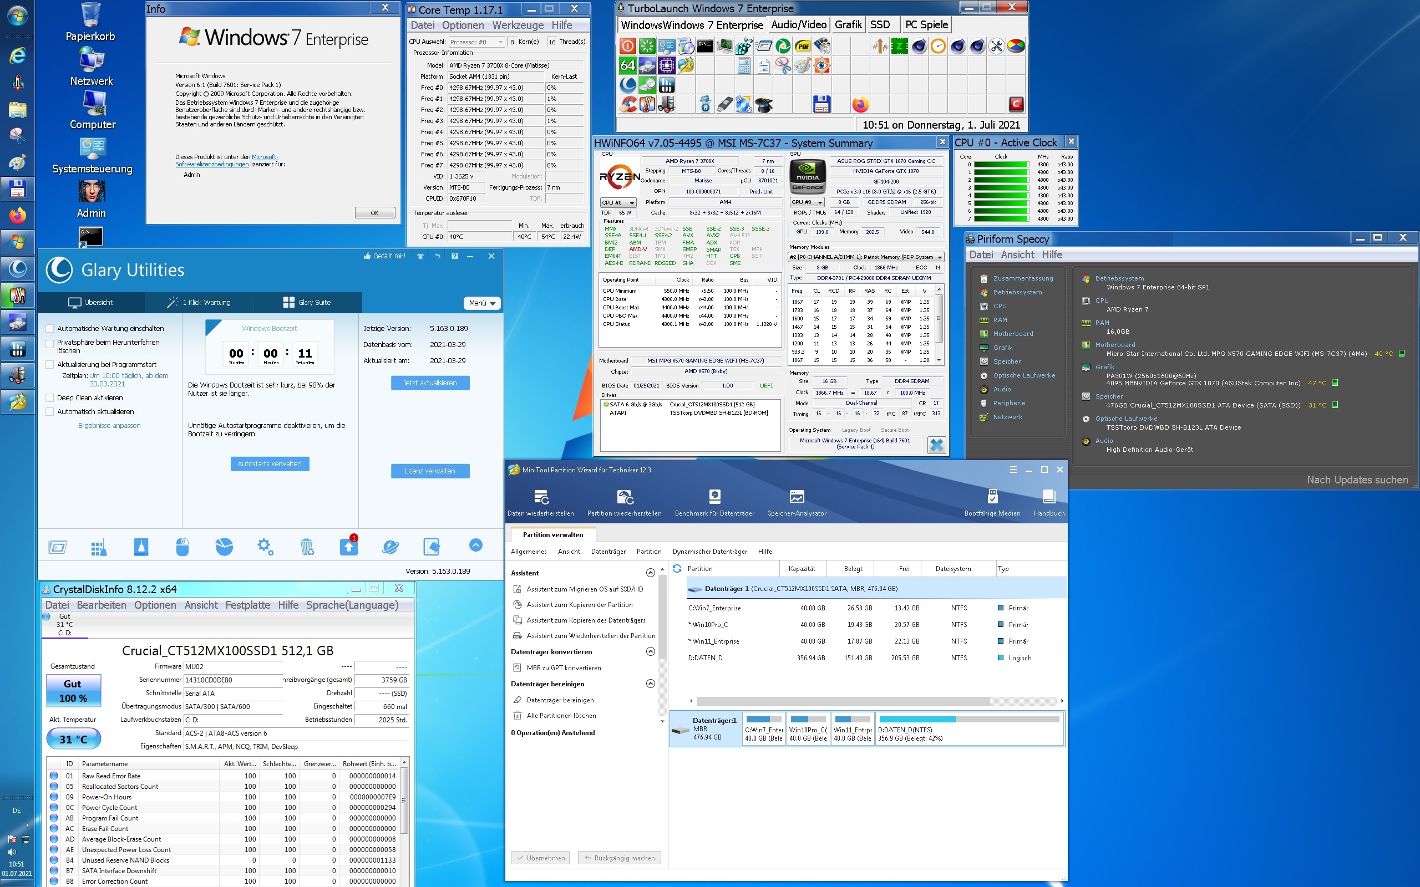Toggle the Automatisch aktualisieren checkbox
The height and width of the screenshot is (887, 1420).
point(50,412)
